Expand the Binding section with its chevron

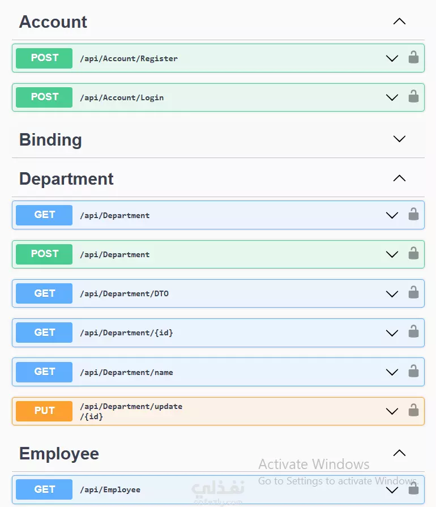pyautogui.click(x=400, y=139)
